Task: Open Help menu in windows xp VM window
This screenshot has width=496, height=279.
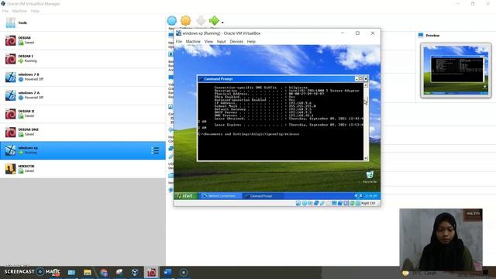Action: pyautogui.click(x=251, y=41)
